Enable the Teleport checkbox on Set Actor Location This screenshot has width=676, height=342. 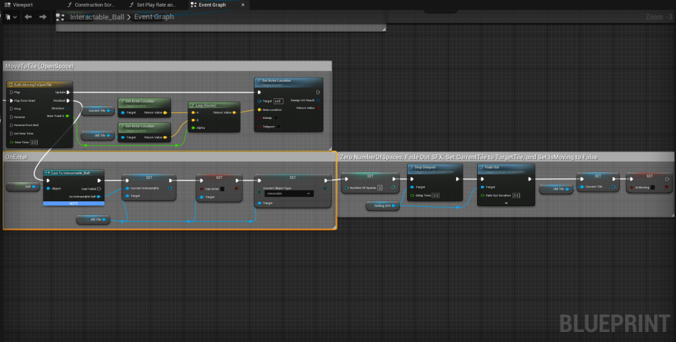click(x=278, y=126)
